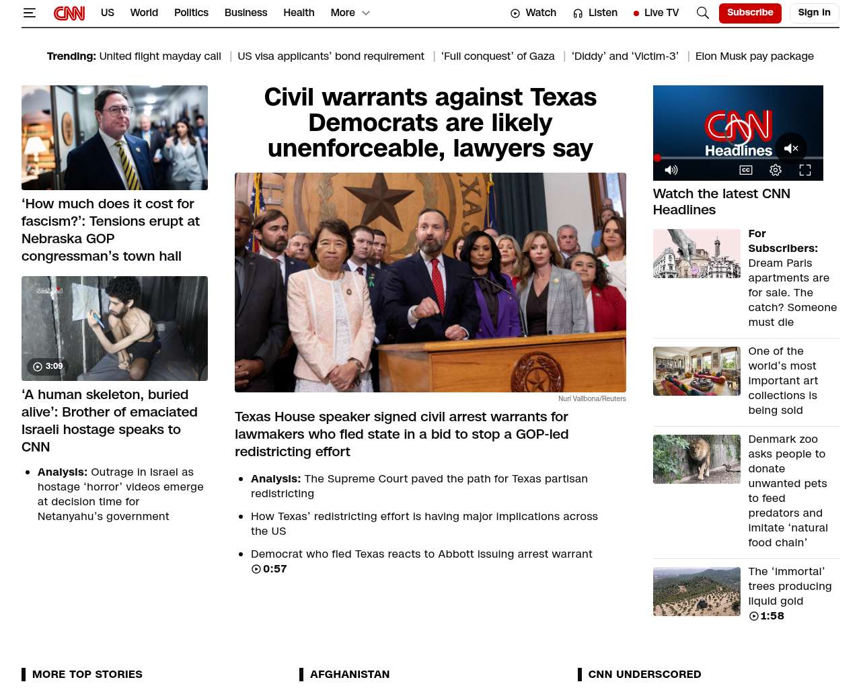Open Analysis: Outrage in Israel story
The image size is (861, 688).
(120, 494)
